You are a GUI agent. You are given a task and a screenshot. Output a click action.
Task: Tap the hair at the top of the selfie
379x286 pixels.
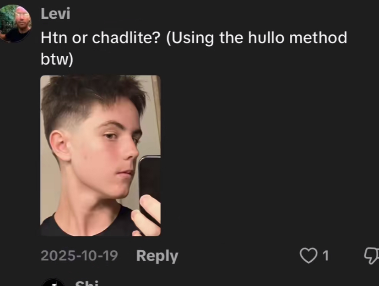94,92
